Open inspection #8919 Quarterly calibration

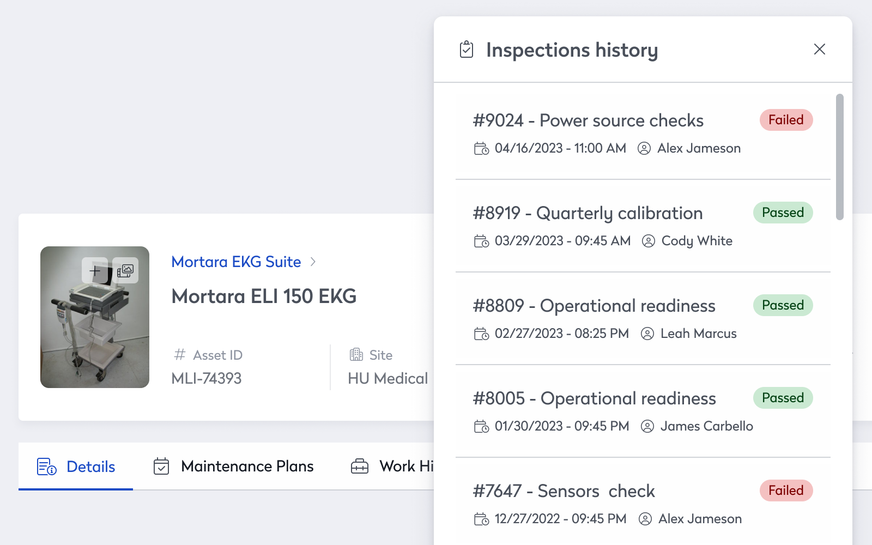pyautogui.click(x=588, y=213)
